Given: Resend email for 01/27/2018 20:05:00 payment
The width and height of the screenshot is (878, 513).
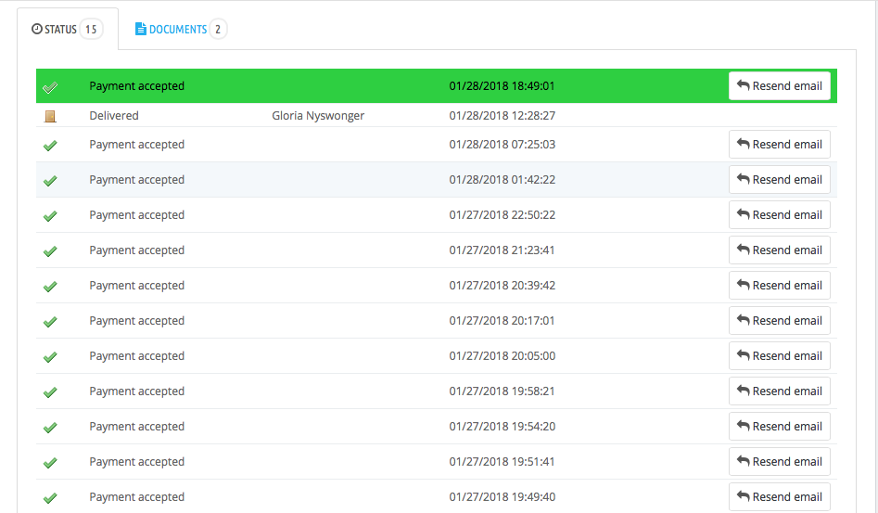Looking at the screenshot, I should click(x=780, y=356).
